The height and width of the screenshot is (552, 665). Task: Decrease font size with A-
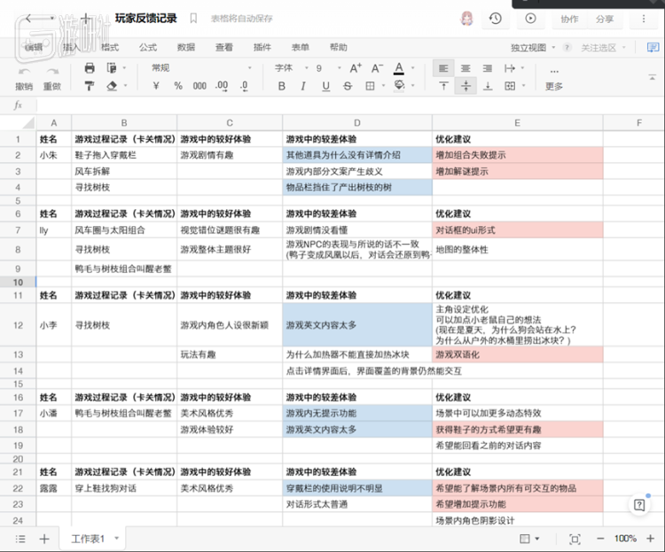377,68
